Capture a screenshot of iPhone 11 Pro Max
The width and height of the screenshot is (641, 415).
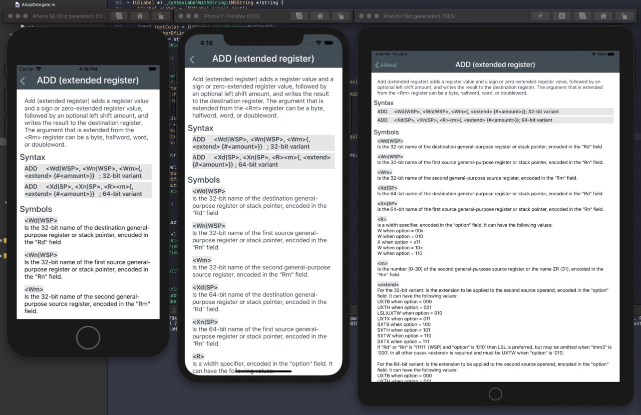299,16
